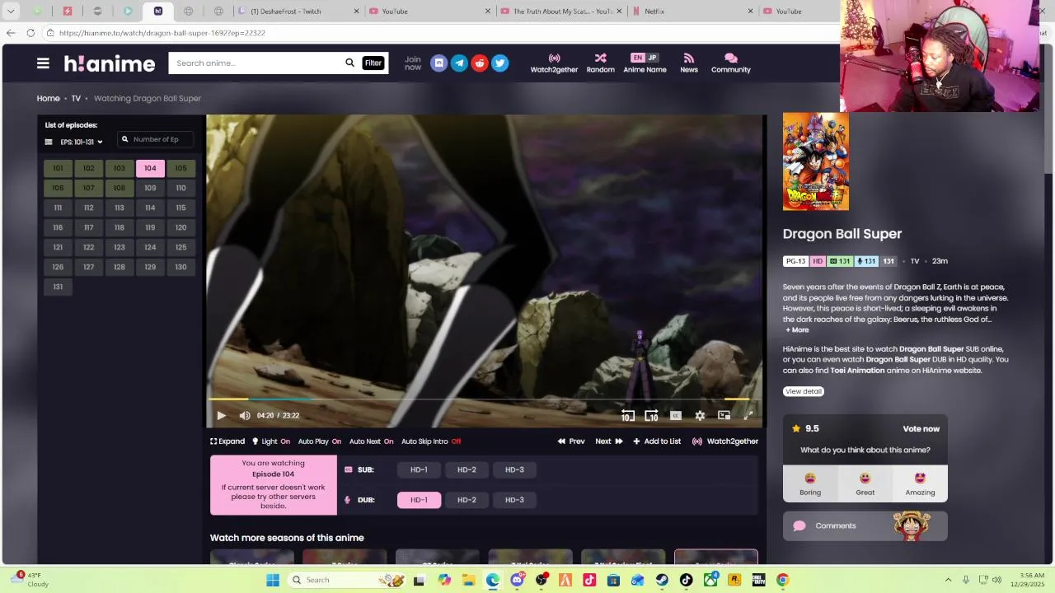1055x593 pixels.
Task: Open Watch2gether from the top navigation
Action: [554, 63]
